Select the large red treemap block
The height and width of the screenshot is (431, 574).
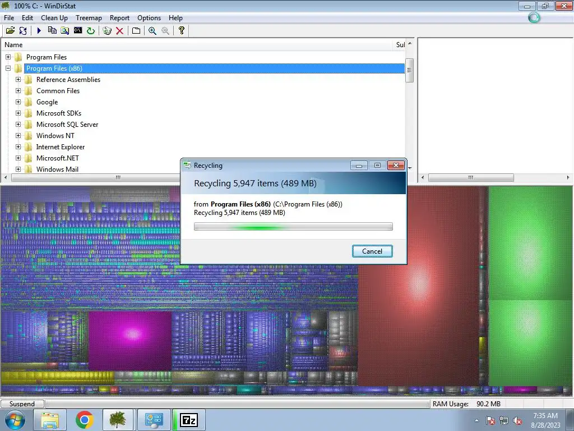coord(419,286)
